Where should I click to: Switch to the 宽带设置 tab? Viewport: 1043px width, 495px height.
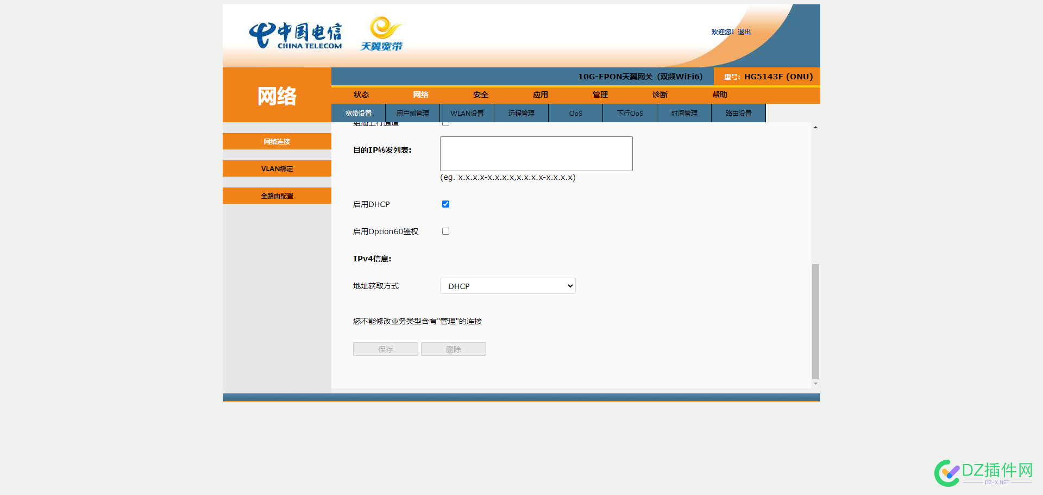[359, 113]
